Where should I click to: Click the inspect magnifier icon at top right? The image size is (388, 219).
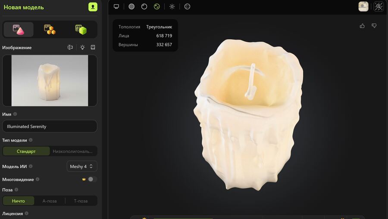379,6
